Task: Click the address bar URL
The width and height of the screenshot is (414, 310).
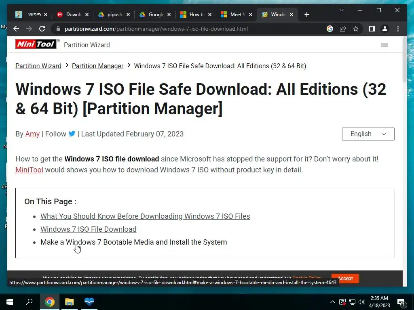Action: coord(156,29)
